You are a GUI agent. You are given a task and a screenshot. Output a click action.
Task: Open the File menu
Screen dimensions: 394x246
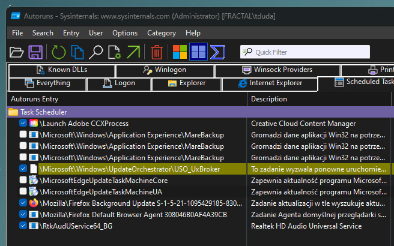click(x=17, y=33)
